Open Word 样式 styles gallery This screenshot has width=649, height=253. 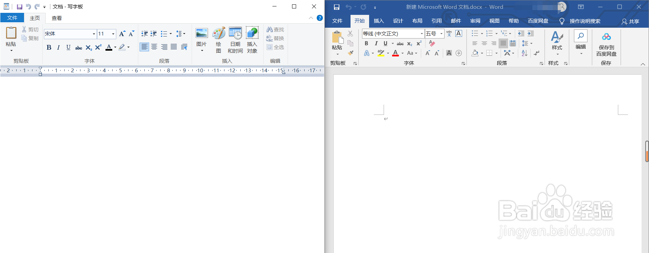pyautogui.click(x=557, y=43)
